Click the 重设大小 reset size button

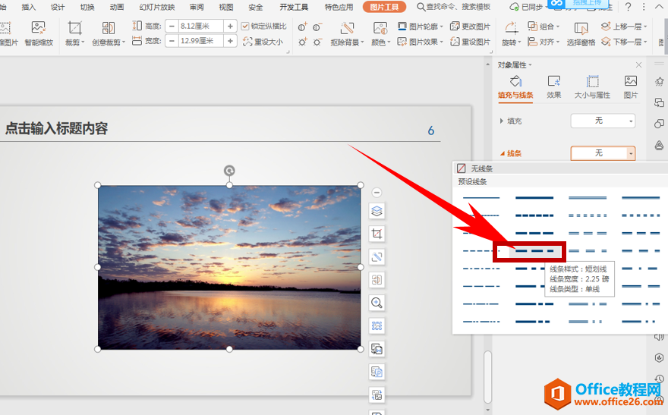[x=263, y=42]
